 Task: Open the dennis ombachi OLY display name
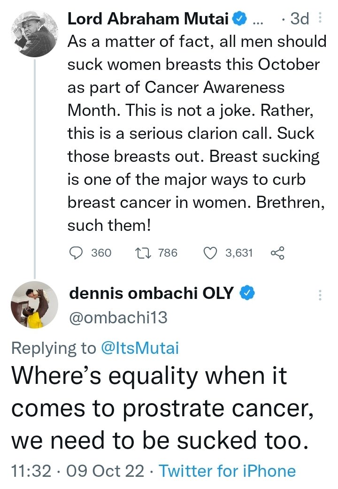coord(151,293)
